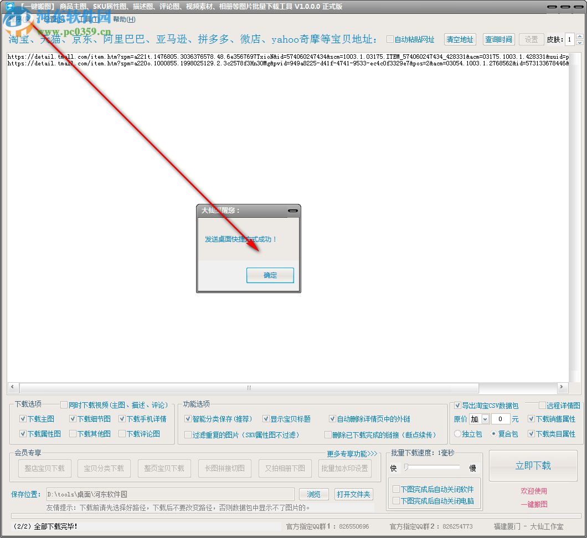587x538 pixels.
Task: Enable 删除已下载完成的链接(断点续传)
Action: coord(328,434)
